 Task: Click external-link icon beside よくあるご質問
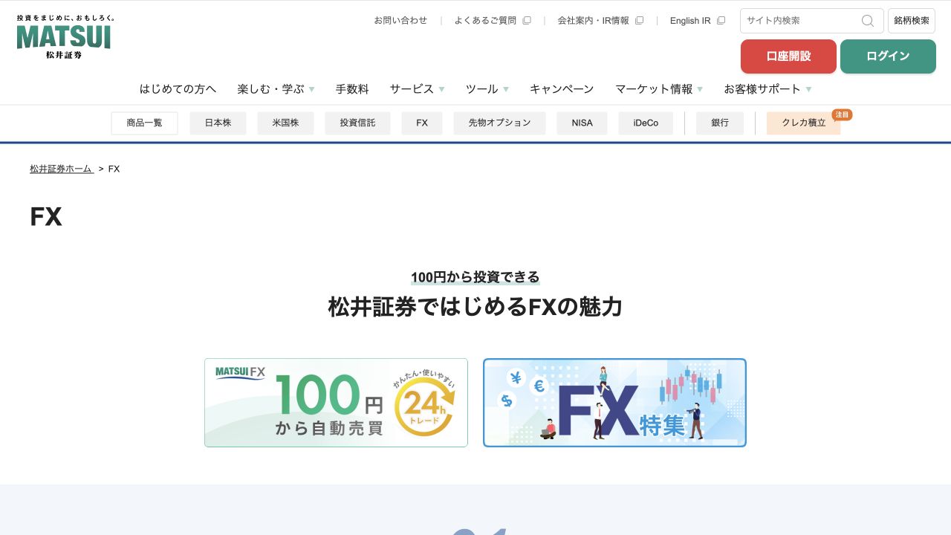point(527,21)
